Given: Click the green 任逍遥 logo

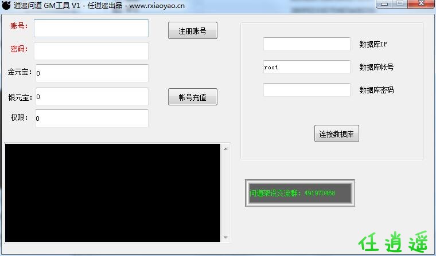Looking at the screenshot, I should point(394,243).
